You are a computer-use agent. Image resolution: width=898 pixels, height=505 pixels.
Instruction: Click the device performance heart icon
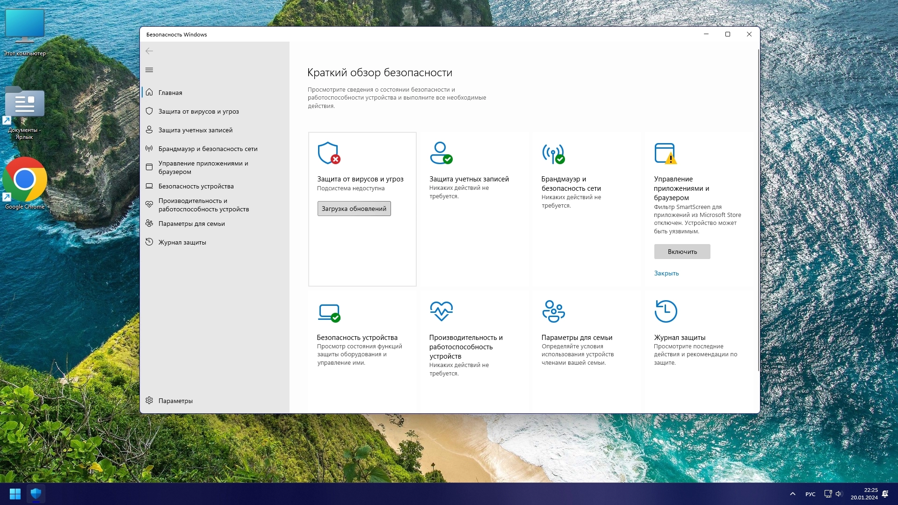(x=441, y=311)
